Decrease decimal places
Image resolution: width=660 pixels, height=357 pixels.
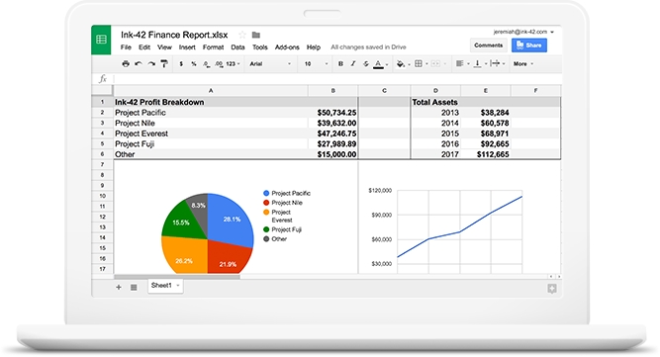206,64
